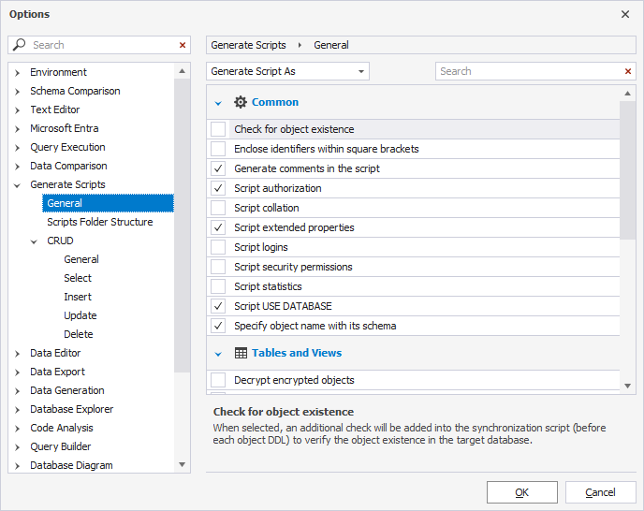
Task: Click up arrow of tree scrollbar
Action: [182, 71]
